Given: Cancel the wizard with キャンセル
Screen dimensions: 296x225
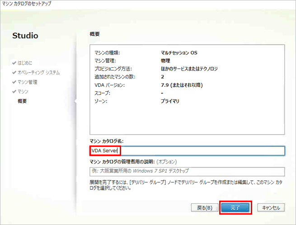Looking at the screenshot, I should point(271,208).
